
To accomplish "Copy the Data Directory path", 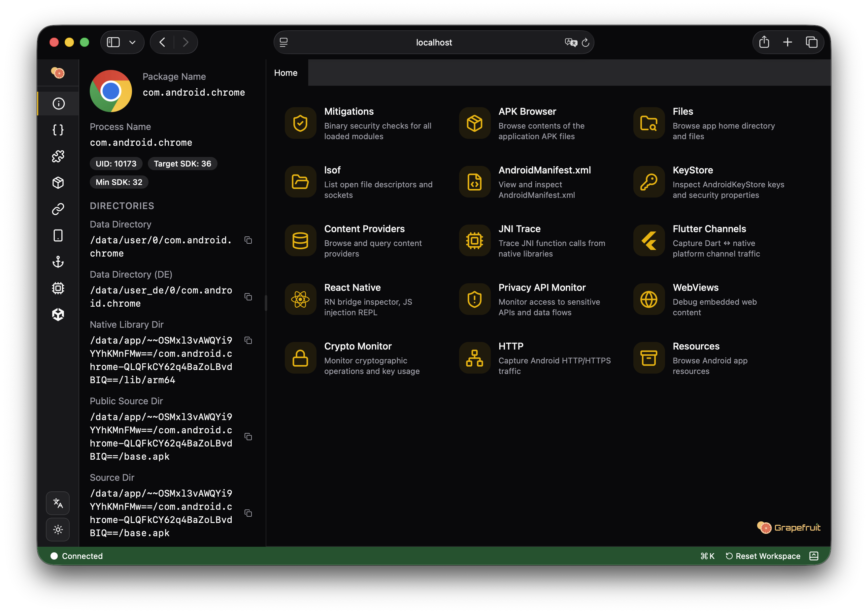I will tap(249, 240).
